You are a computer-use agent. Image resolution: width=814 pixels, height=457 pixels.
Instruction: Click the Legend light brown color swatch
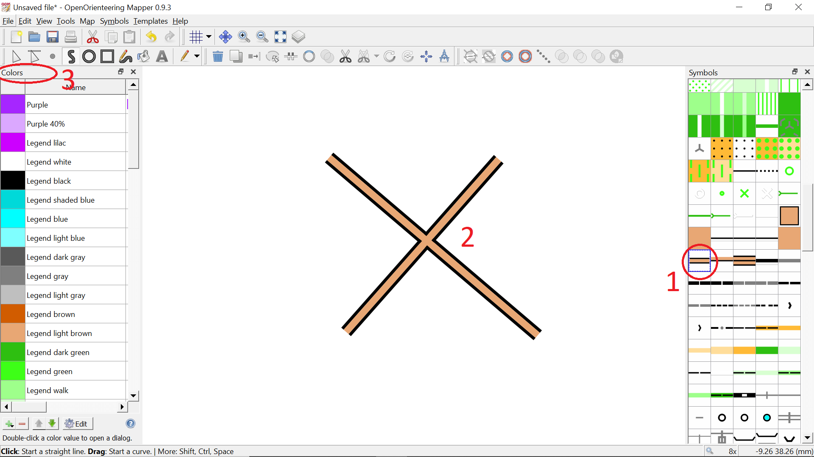coord(13,333)
